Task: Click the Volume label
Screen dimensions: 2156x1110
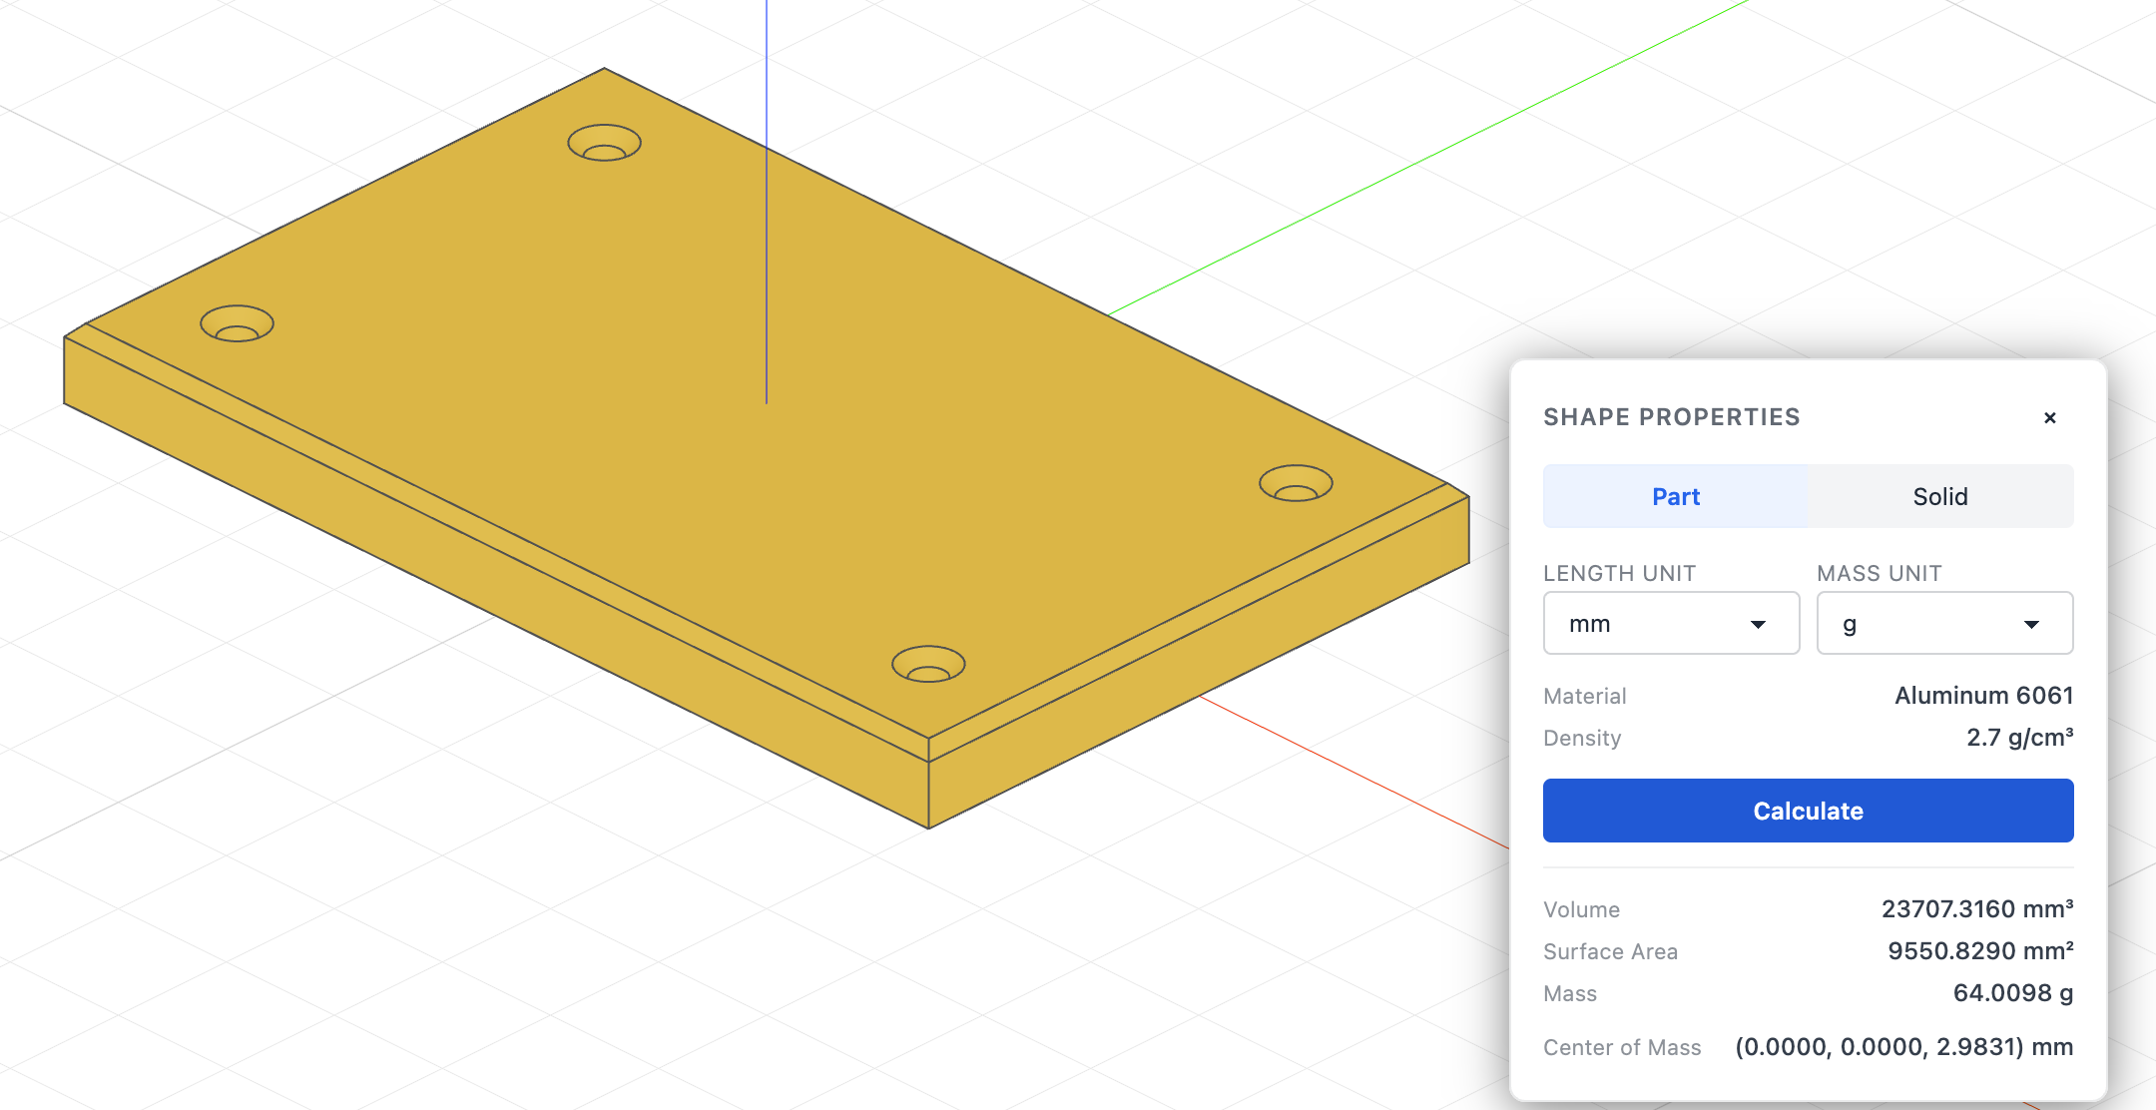Action: coord(1581,909)
